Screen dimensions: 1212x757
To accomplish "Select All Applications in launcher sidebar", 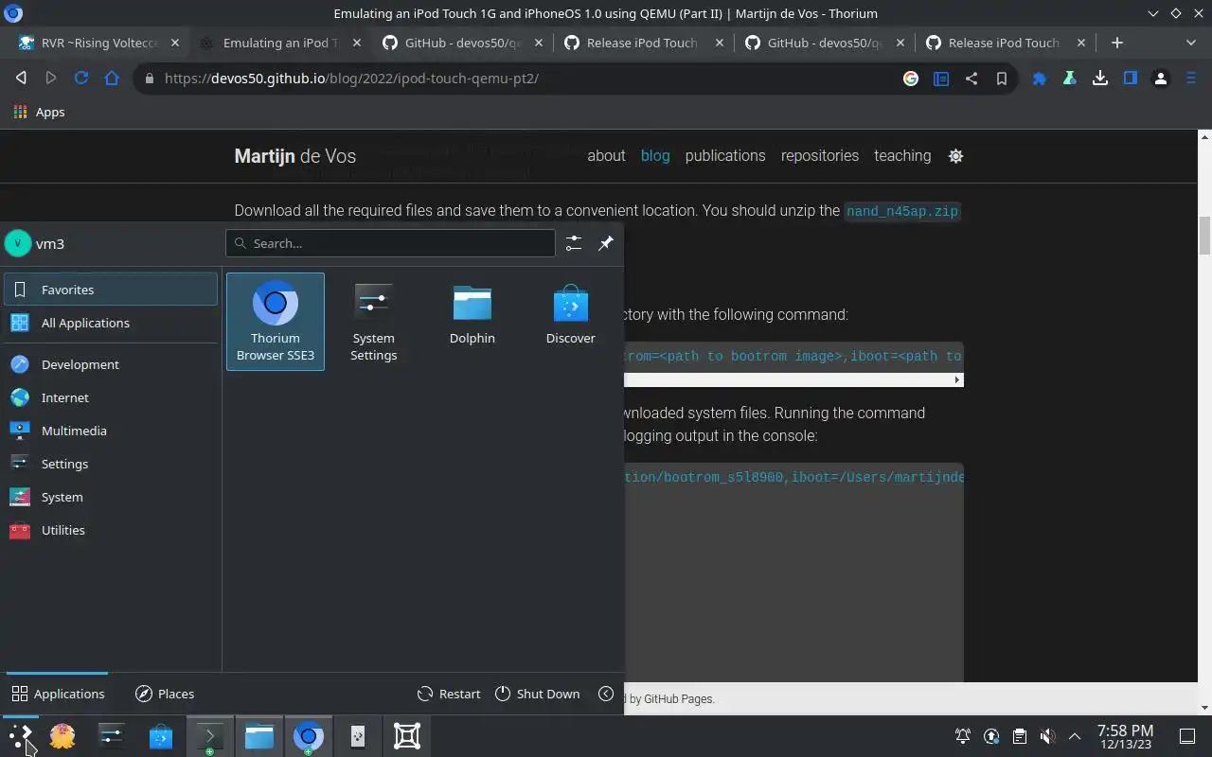I will click(x=111, y=323).
